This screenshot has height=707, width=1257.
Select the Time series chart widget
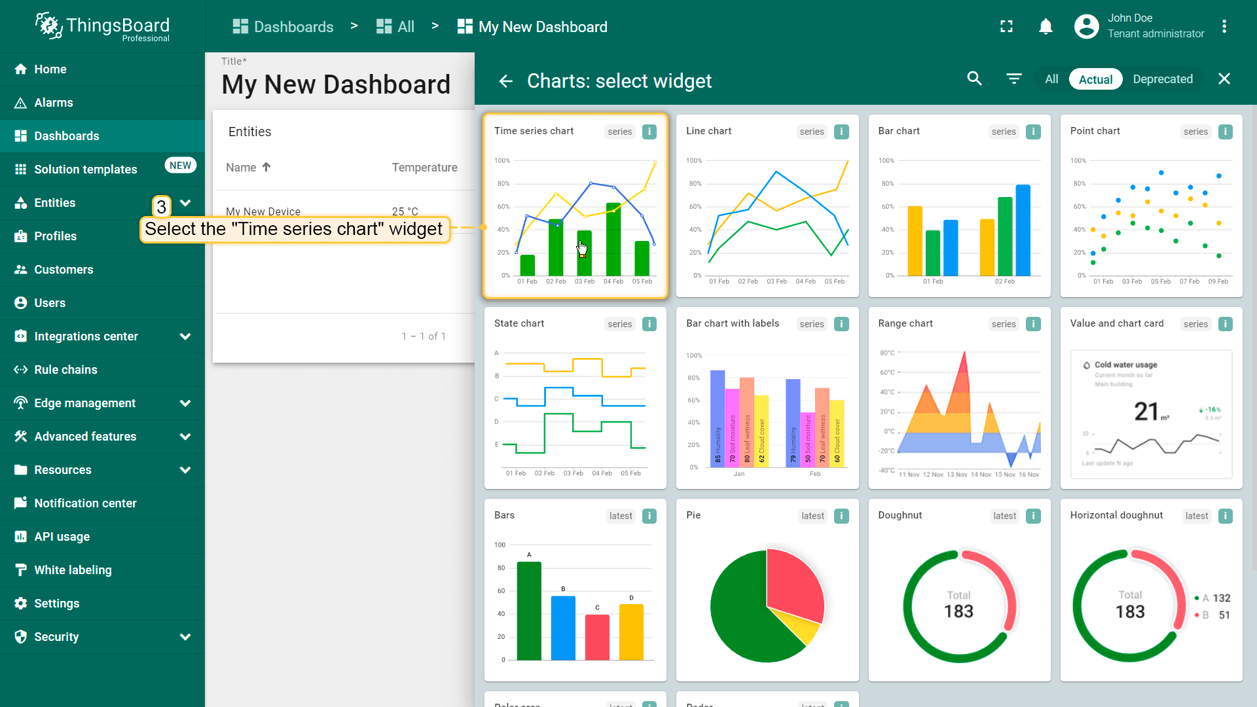pyautogui.click(x=575, y=206)
